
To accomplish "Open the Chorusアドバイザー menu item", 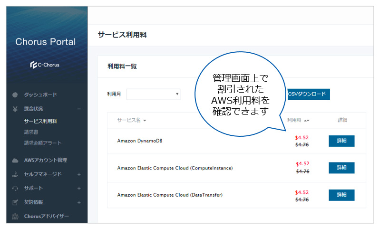I will 47,217.
